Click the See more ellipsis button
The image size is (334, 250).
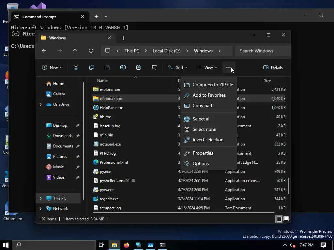click(228, 68)
